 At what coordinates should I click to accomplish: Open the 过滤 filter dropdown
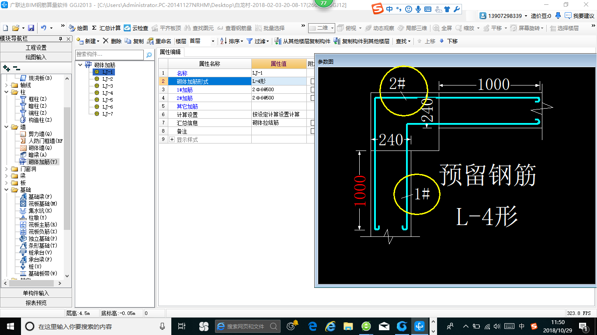[258, 41]
